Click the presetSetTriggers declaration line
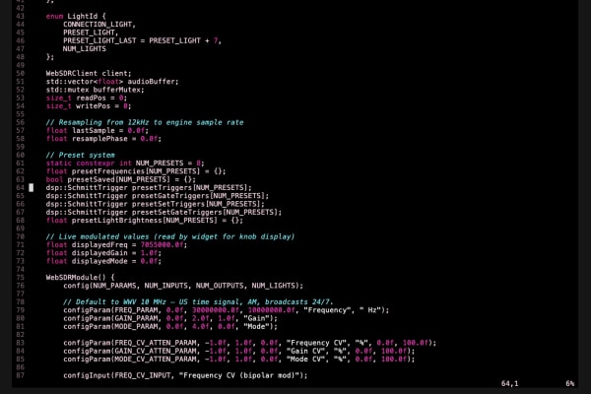Image resolution: width=591 pixels, height=394 pixels. 155,204
